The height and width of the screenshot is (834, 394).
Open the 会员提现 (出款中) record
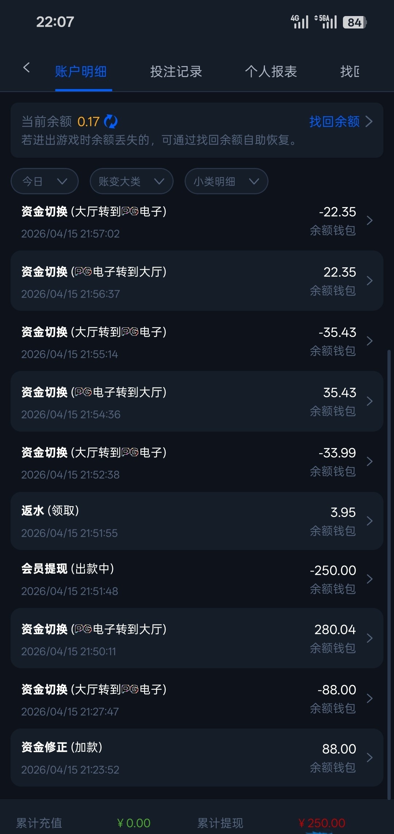pyautogui.click(x=197, y=579)
